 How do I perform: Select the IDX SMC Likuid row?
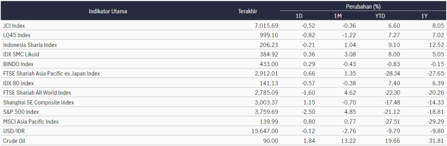point(223,54)
